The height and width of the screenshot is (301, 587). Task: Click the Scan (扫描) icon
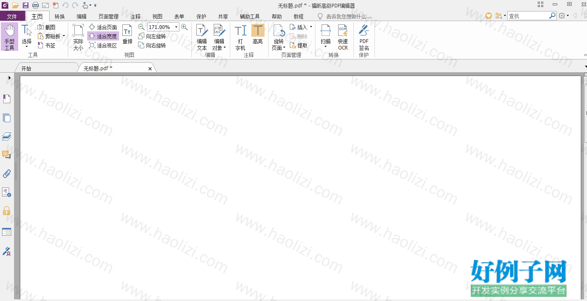[326, 31]
